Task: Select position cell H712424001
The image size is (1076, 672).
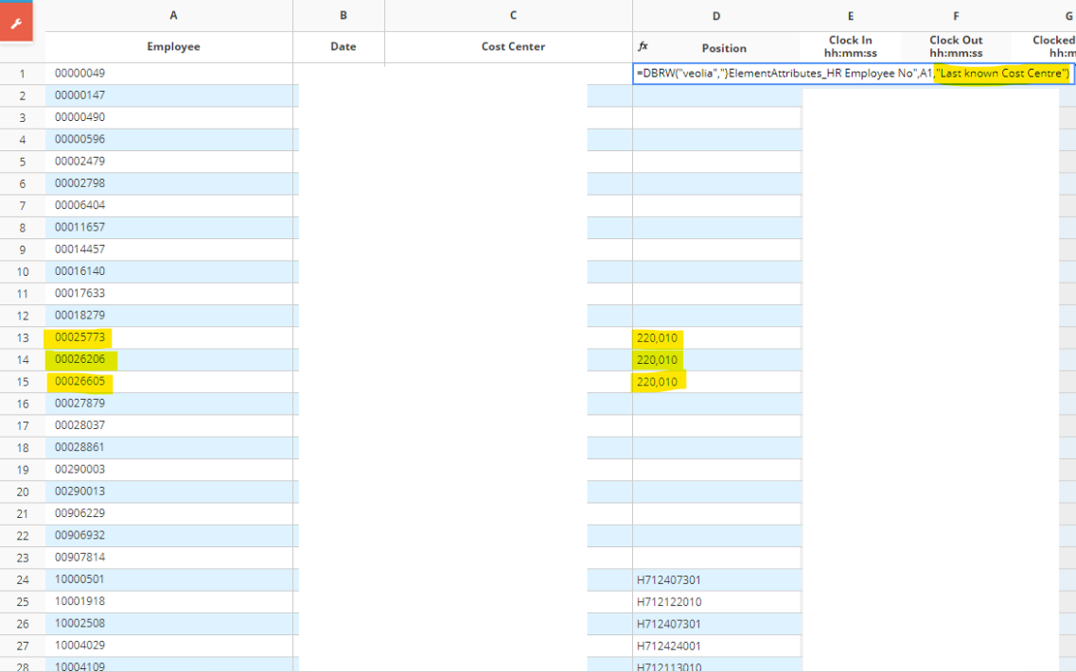Action: [x=668, y=646]
